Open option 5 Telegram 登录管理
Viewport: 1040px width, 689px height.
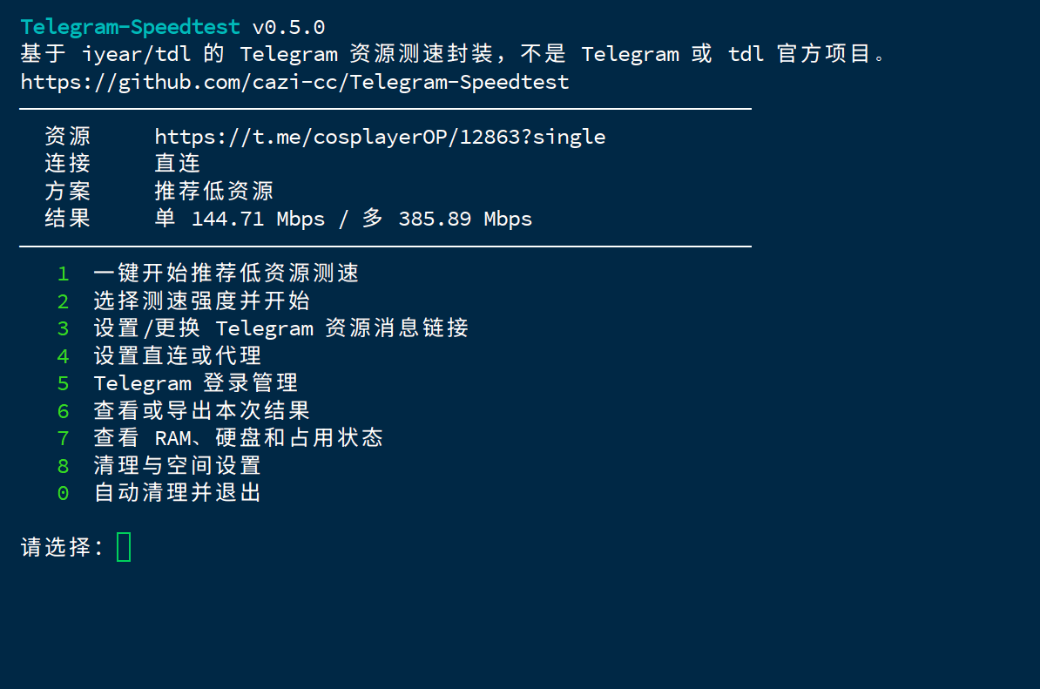click(x=196, y=383)
